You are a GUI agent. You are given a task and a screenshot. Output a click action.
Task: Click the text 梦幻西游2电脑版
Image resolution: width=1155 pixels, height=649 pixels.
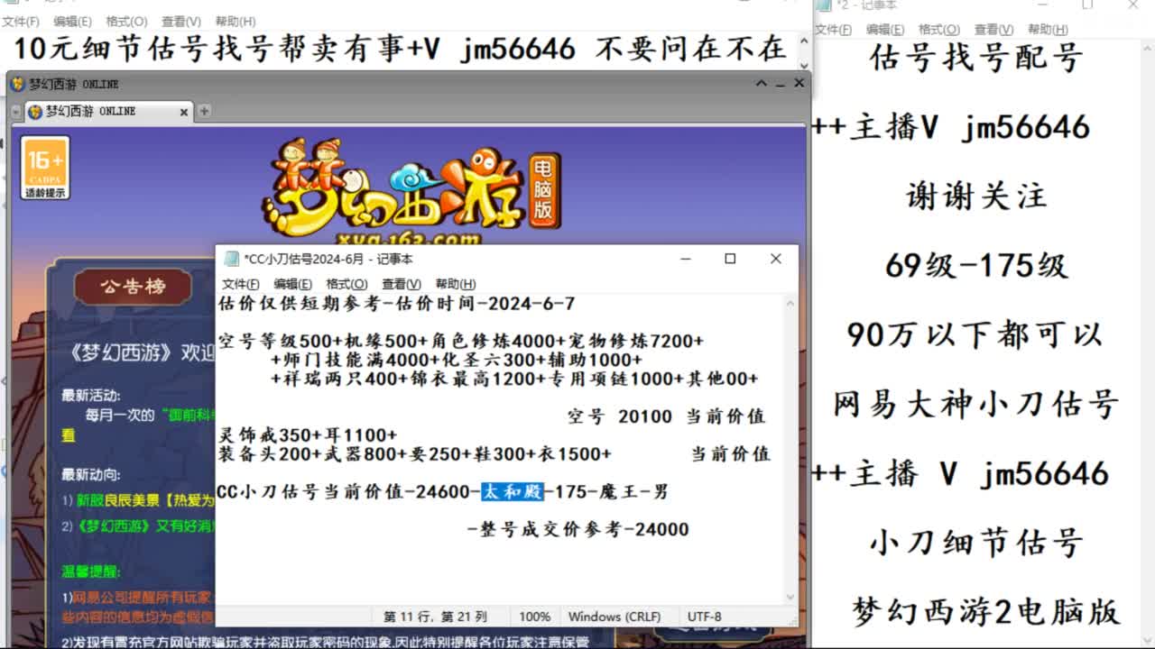(985, 611)
